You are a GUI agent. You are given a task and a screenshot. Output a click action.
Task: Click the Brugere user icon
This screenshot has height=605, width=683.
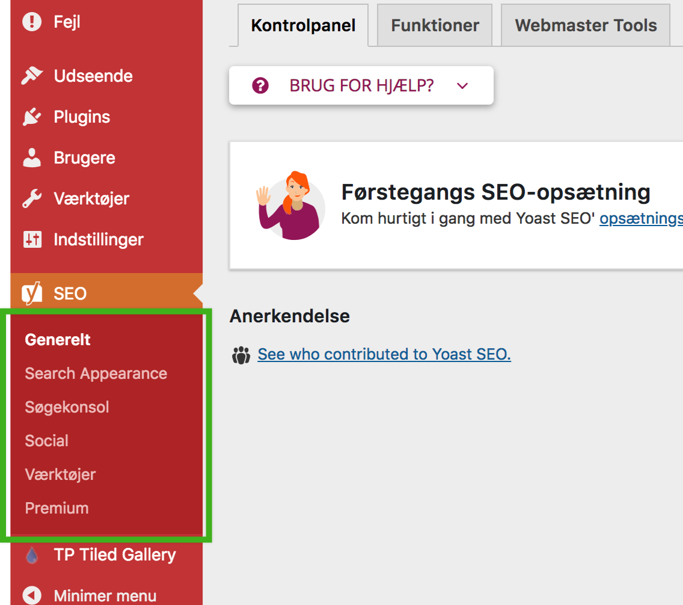32,158
